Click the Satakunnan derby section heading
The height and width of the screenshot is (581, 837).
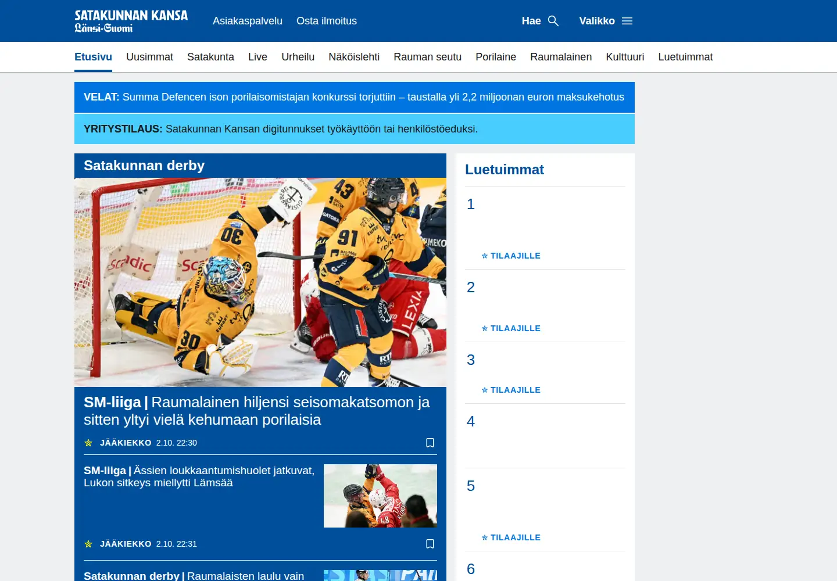[x=144, y=166]
